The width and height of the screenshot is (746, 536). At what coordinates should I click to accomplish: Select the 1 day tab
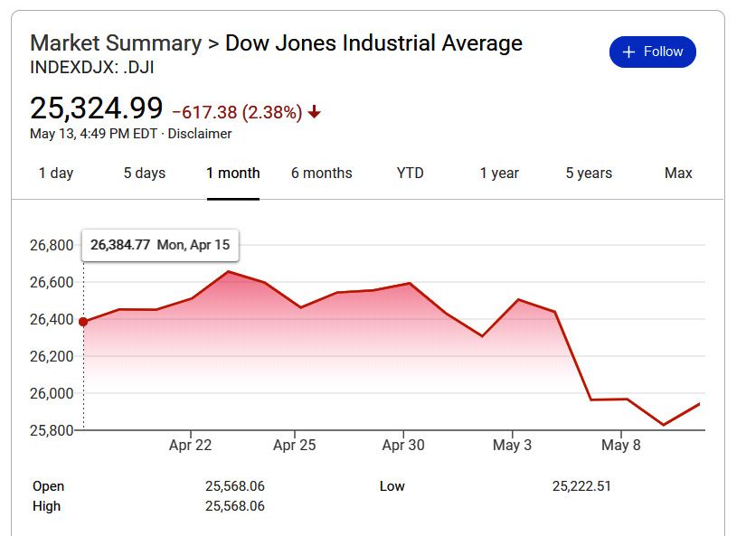coord(56,174)
